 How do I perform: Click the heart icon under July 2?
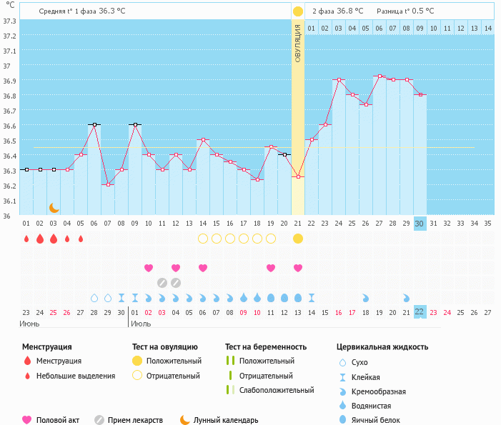[149, 268]
